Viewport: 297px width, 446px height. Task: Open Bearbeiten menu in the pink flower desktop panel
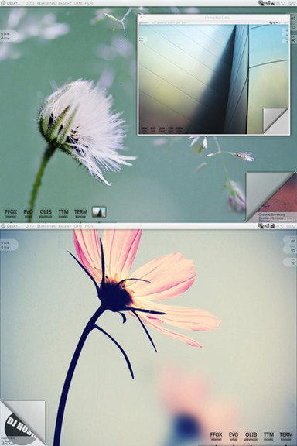(x=46, y=226)
